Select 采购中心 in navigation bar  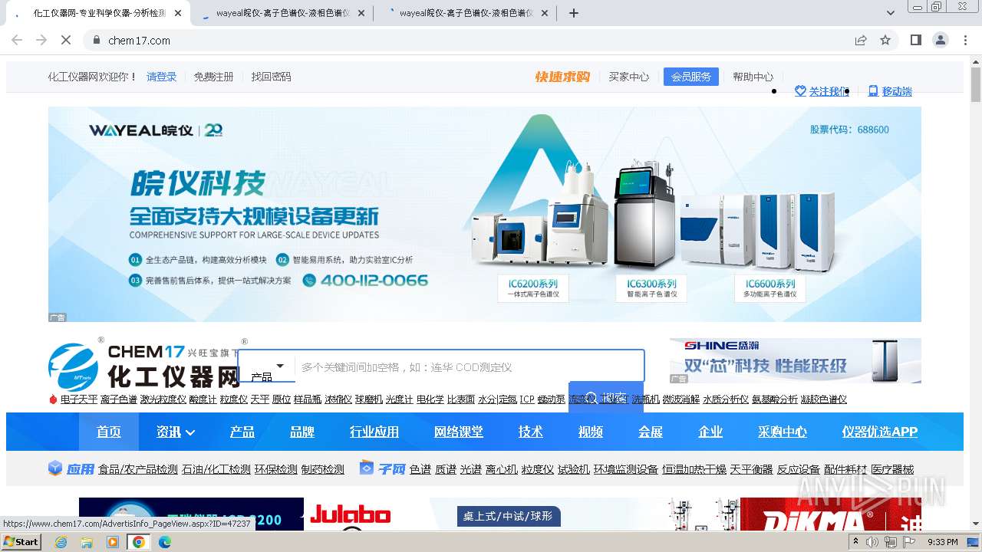(x=783, y=432)
